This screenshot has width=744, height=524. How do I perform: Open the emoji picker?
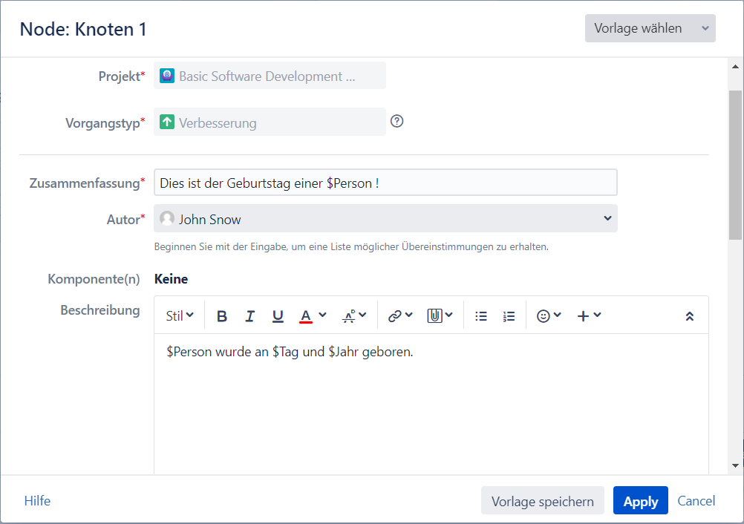point(549,316)
